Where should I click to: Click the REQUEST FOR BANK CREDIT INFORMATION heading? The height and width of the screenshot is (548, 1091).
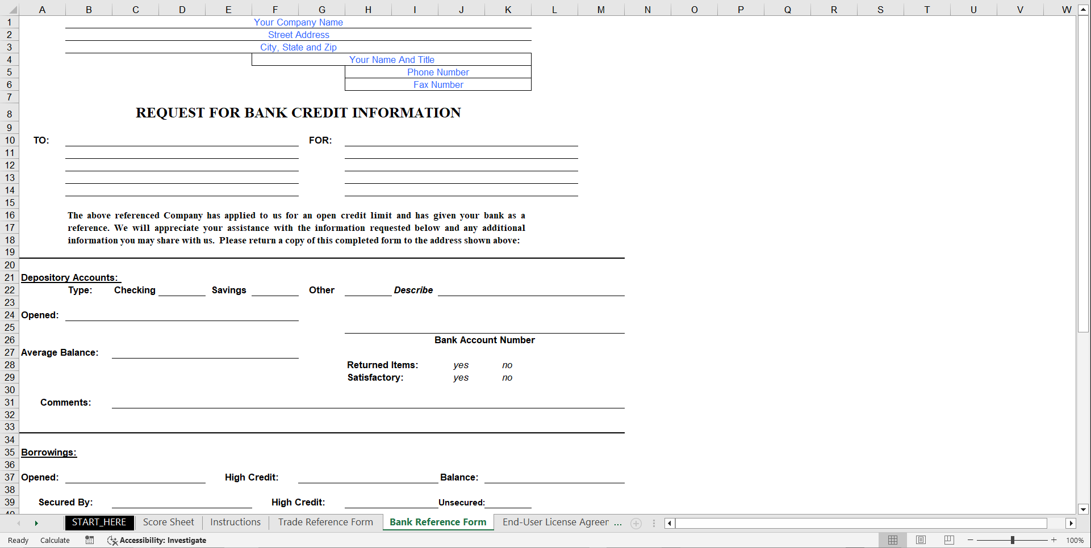click(x=298, y=113)
